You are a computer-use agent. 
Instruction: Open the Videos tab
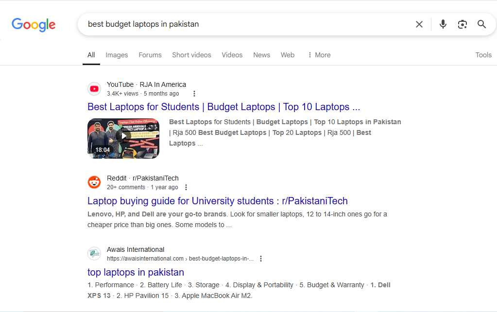pyautogui.click(x=232, y=55)
